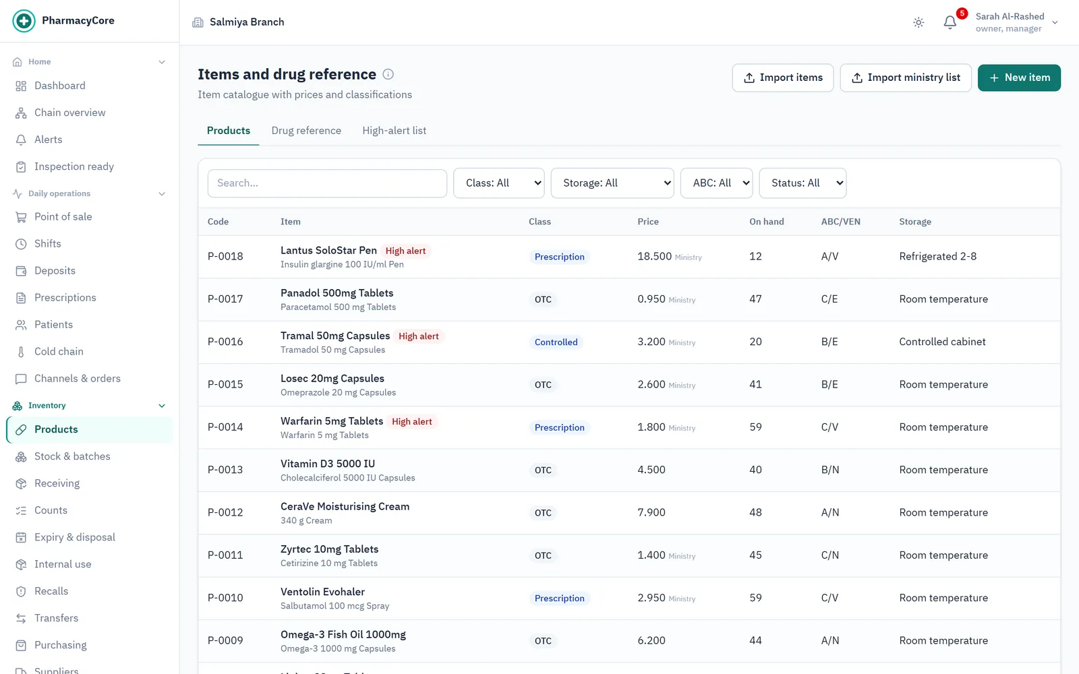Open Inspection ready page
Screen dimensions: 1079x674
click(x=89, y=166)
